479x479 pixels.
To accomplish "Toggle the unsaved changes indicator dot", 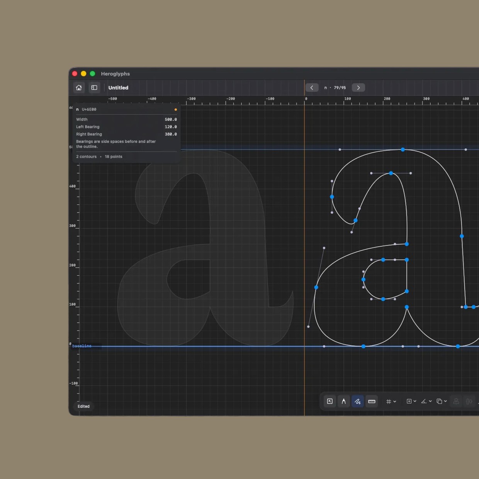I will click(x=175, y=109).
